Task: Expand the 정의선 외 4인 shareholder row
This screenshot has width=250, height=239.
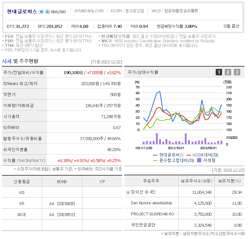Action: (x=128, y=192)
